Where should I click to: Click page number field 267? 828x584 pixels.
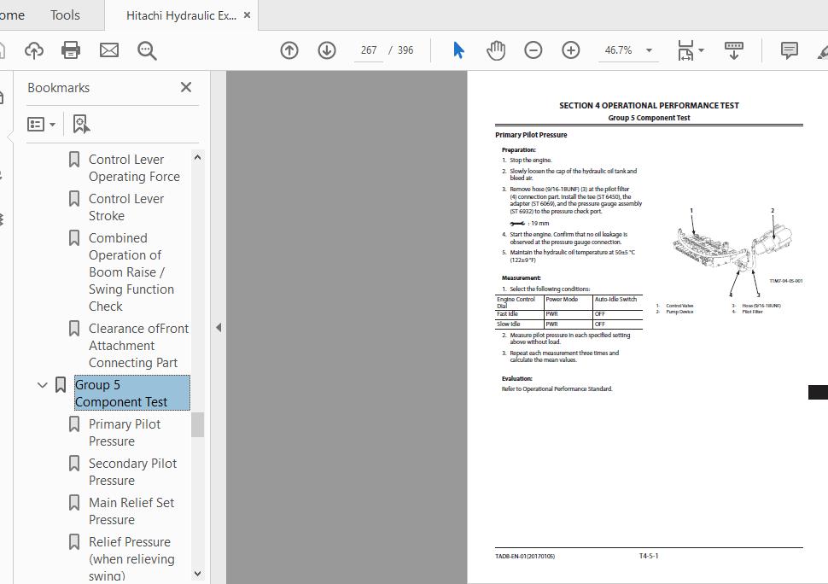tap(369, 50)
